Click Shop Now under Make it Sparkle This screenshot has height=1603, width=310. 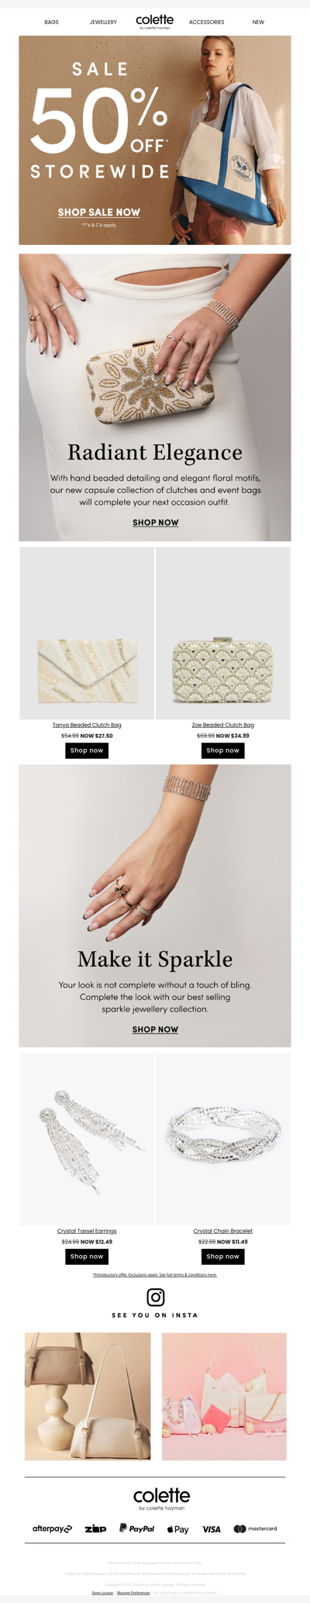(x=155, y=1029)
